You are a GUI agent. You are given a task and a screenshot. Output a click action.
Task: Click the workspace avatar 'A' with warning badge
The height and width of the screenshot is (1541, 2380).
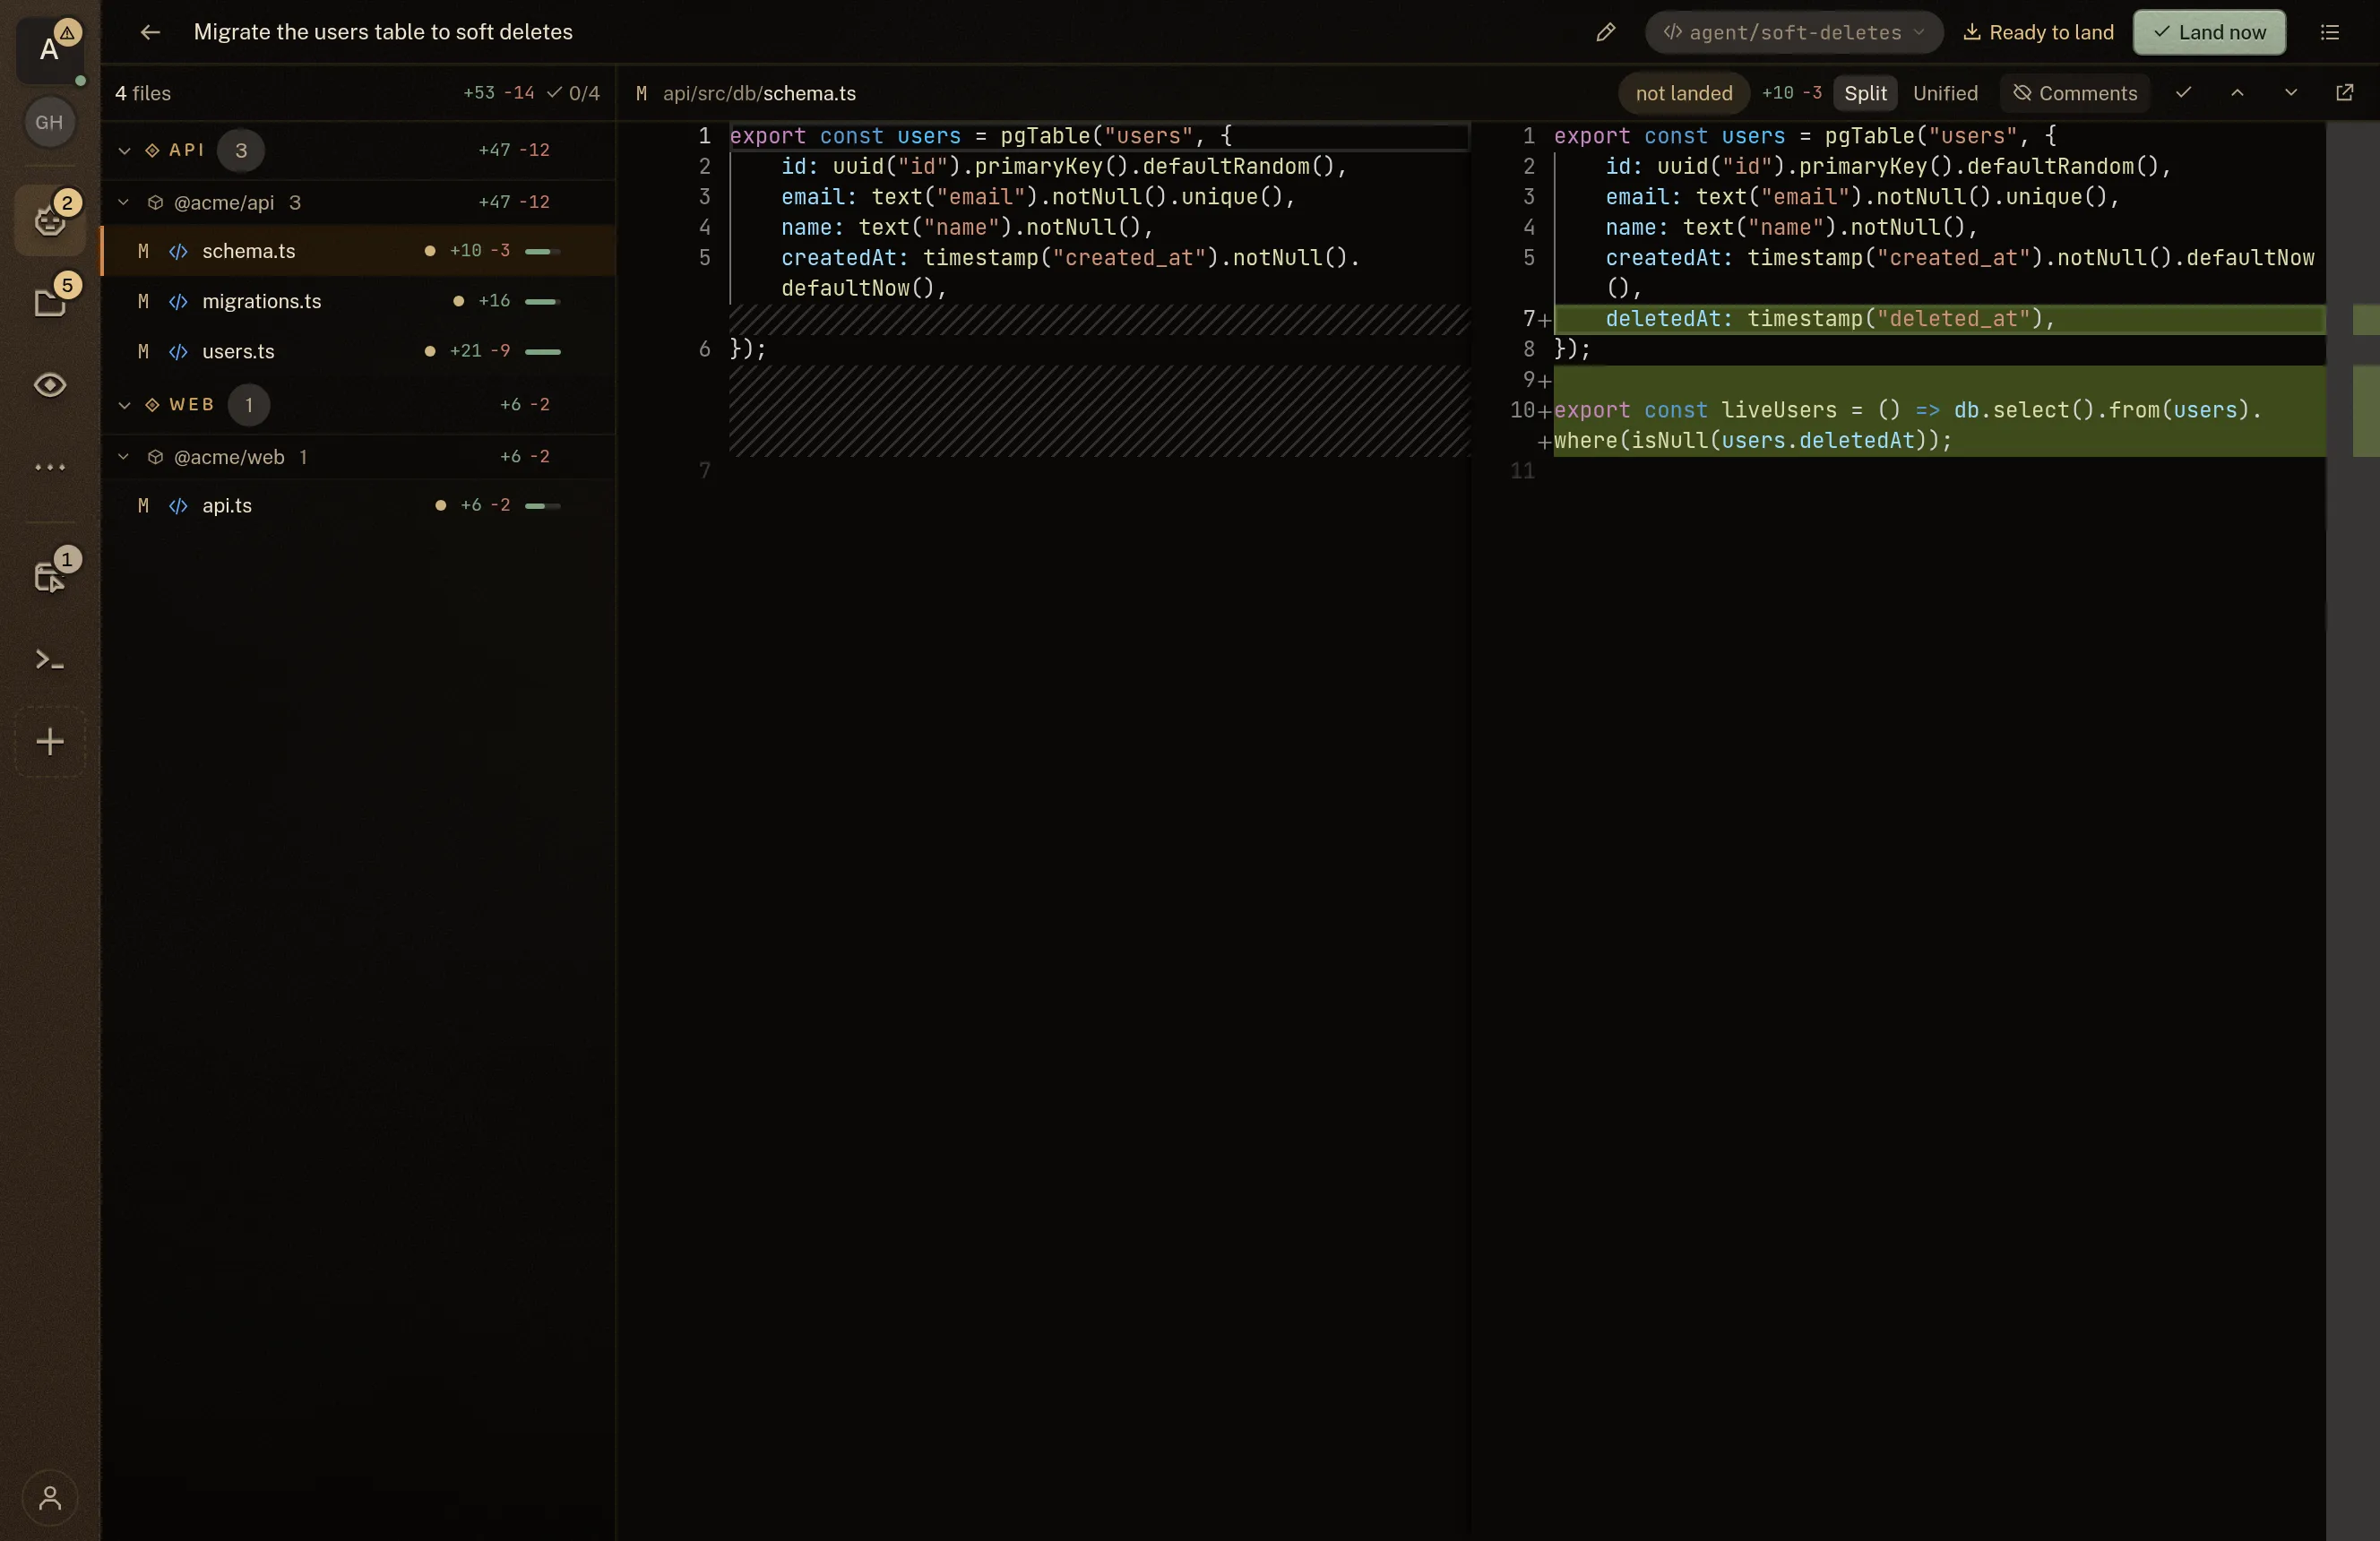coord(49,48)
